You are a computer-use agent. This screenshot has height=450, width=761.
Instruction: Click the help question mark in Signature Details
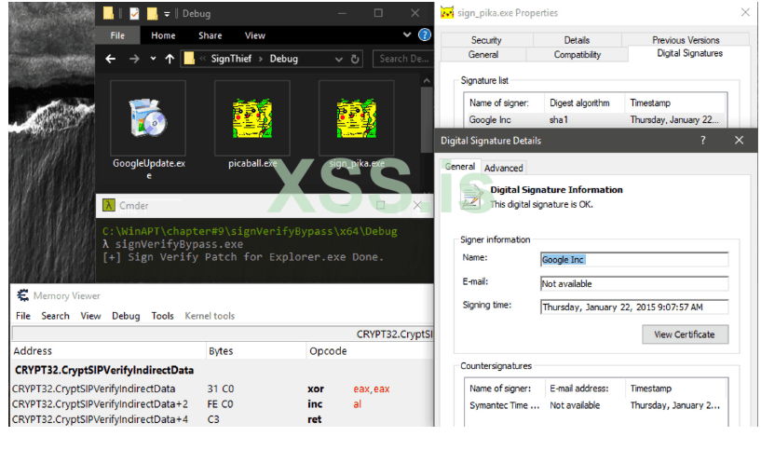pos(702,141)
